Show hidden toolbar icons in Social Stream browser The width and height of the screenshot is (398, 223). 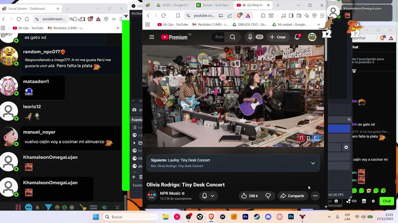click(x=114, y=19)
